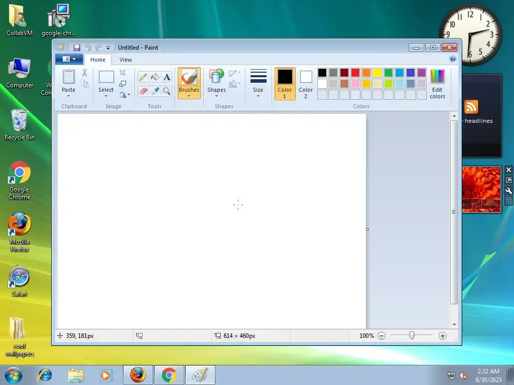Select the Fill with color bucket tool
This screenshot has height=385, width=514.
point(155,77)
